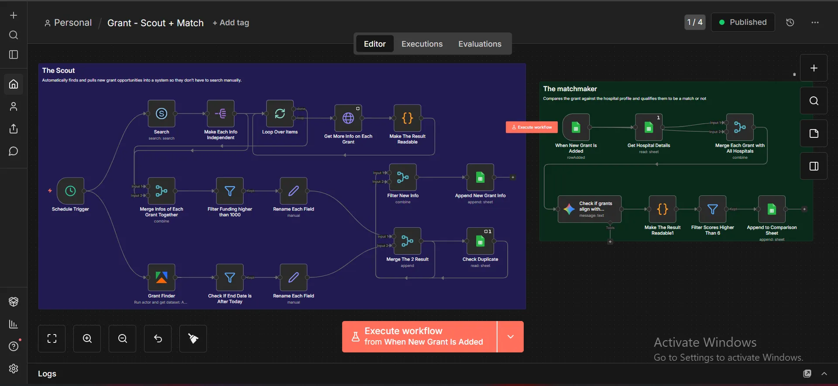Open the Check if grants align with node
The width and height of the screenshot is (838, 386).
click(590, 209)
